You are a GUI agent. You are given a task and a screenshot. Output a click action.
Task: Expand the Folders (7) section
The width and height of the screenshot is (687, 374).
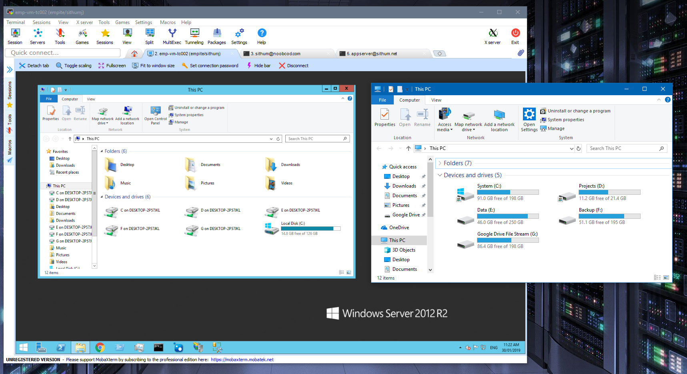[439, 163]
